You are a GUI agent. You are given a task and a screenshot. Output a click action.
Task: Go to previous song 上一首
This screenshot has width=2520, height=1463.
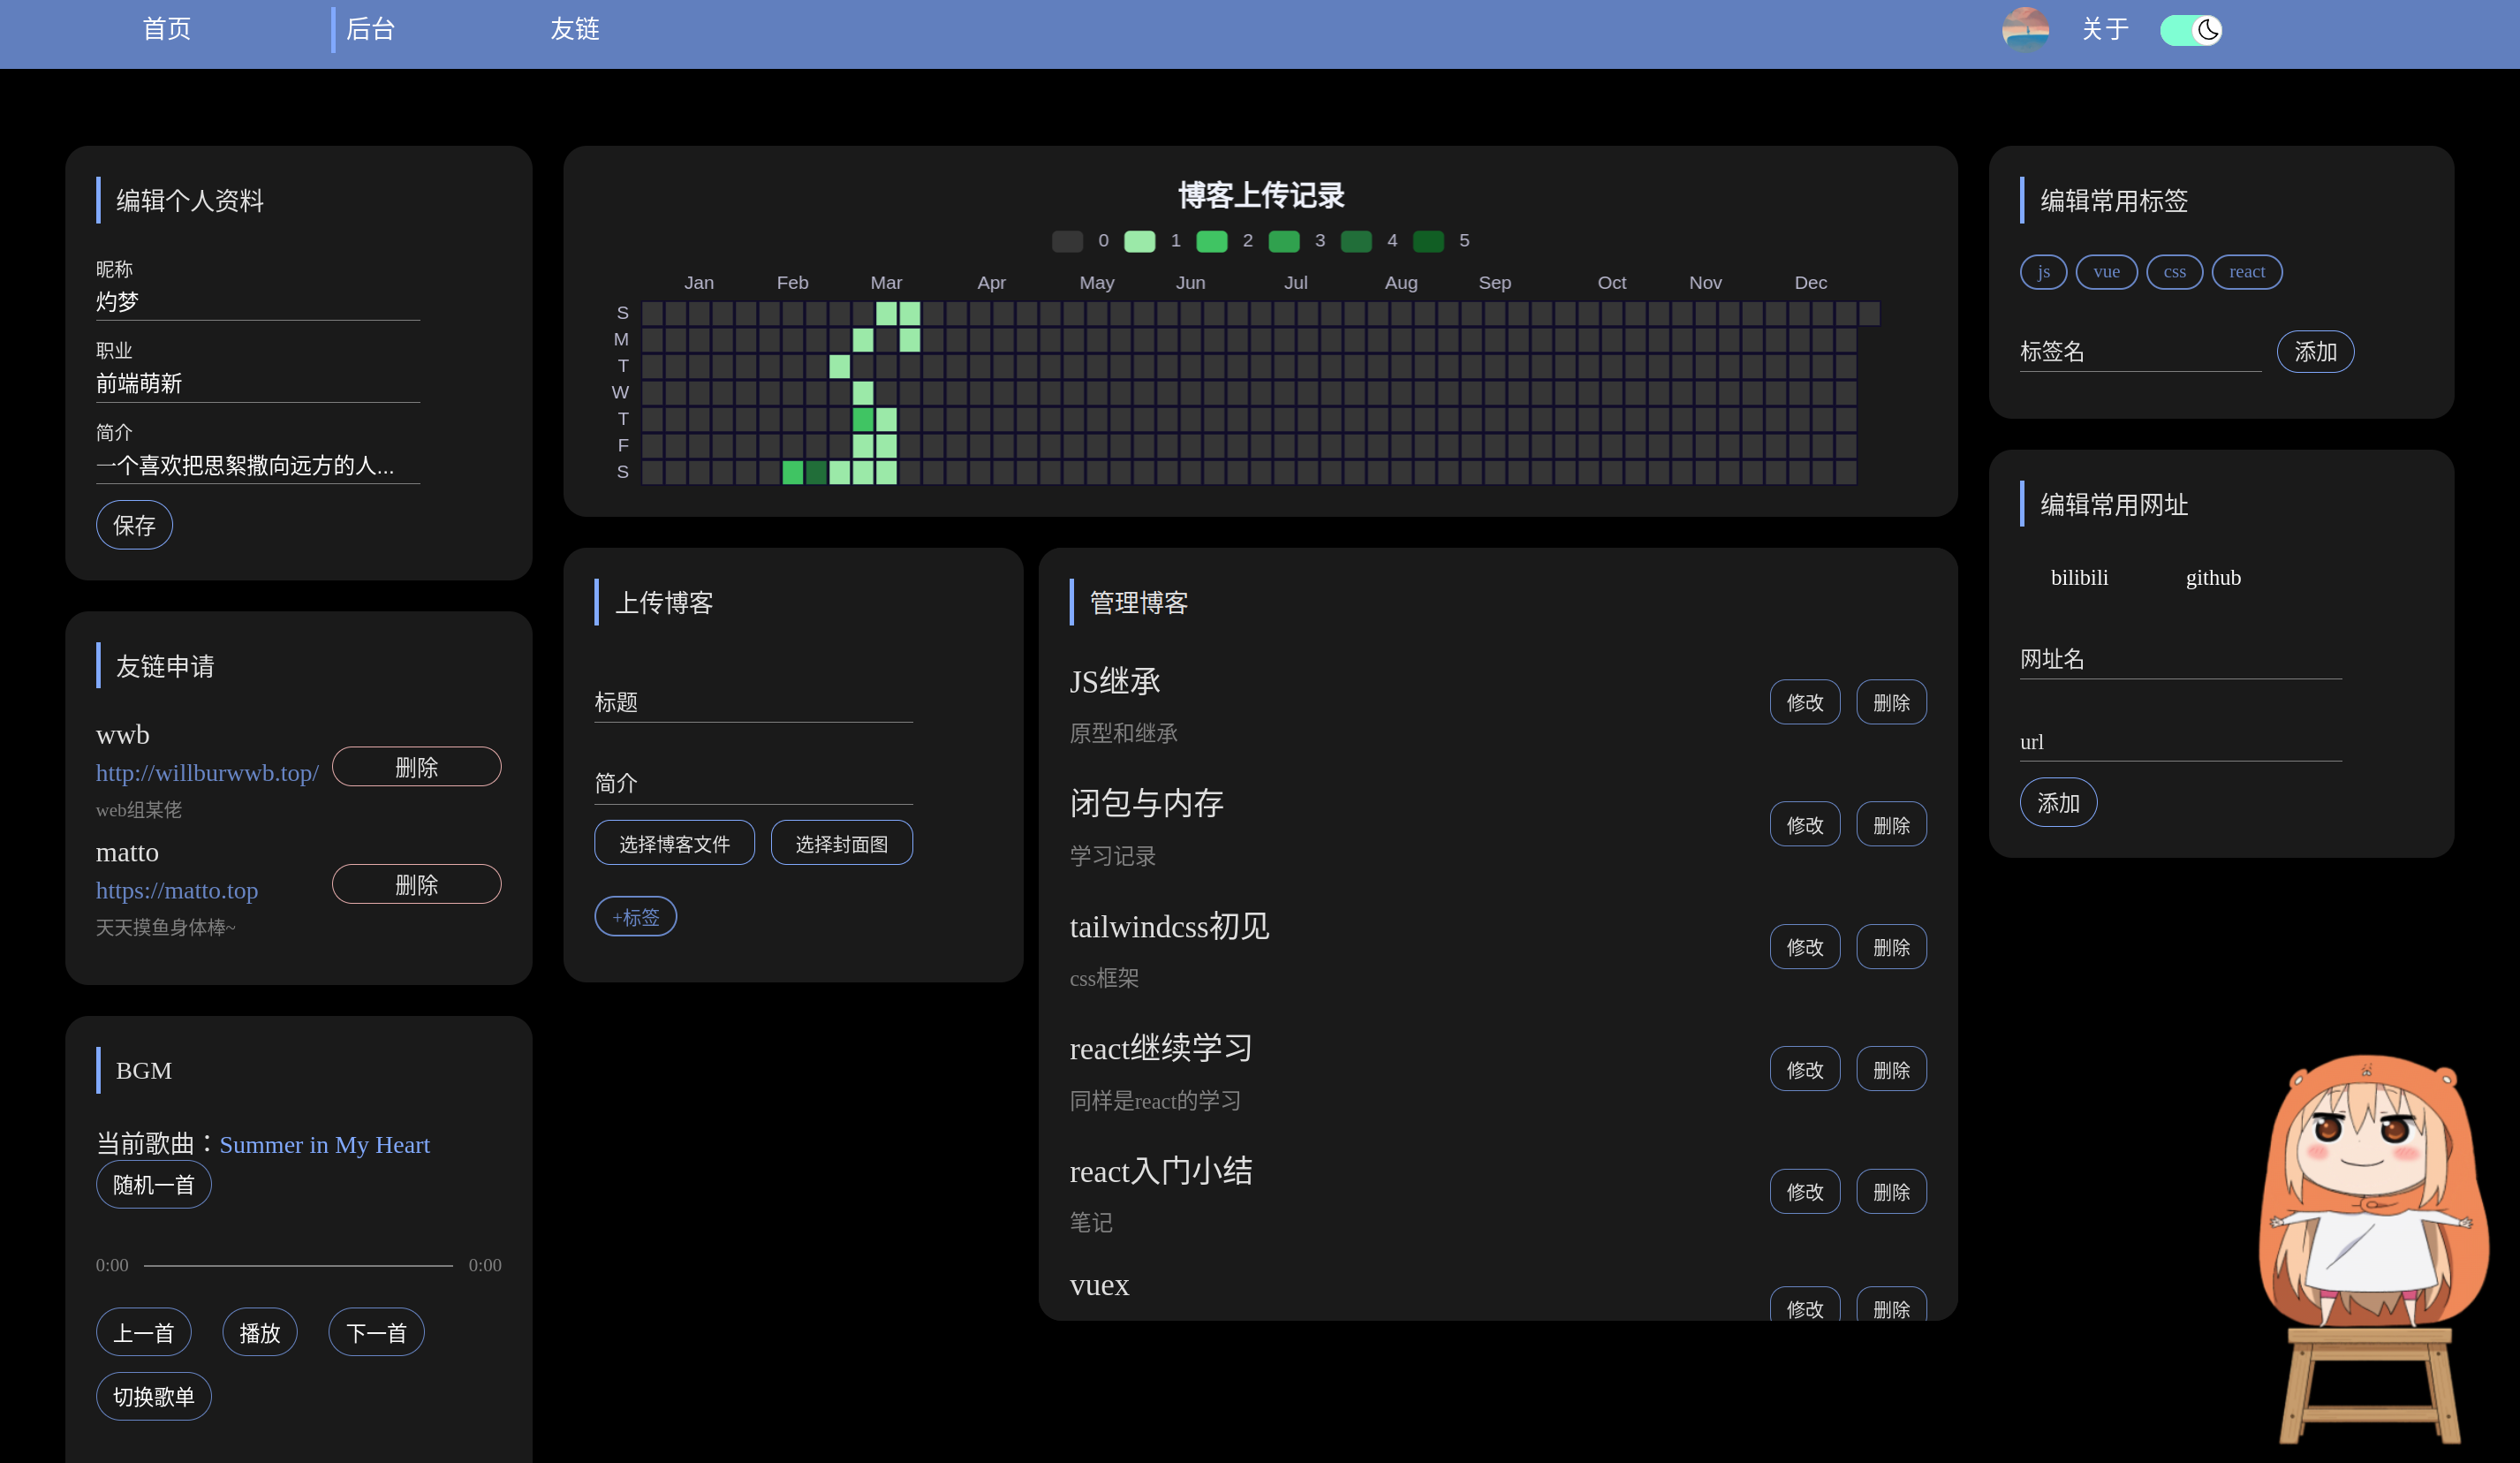tap(144, 1332)
